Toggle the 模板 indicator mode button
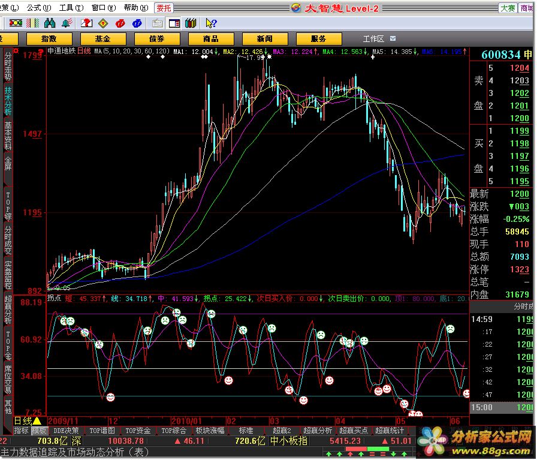 point(40,431)
